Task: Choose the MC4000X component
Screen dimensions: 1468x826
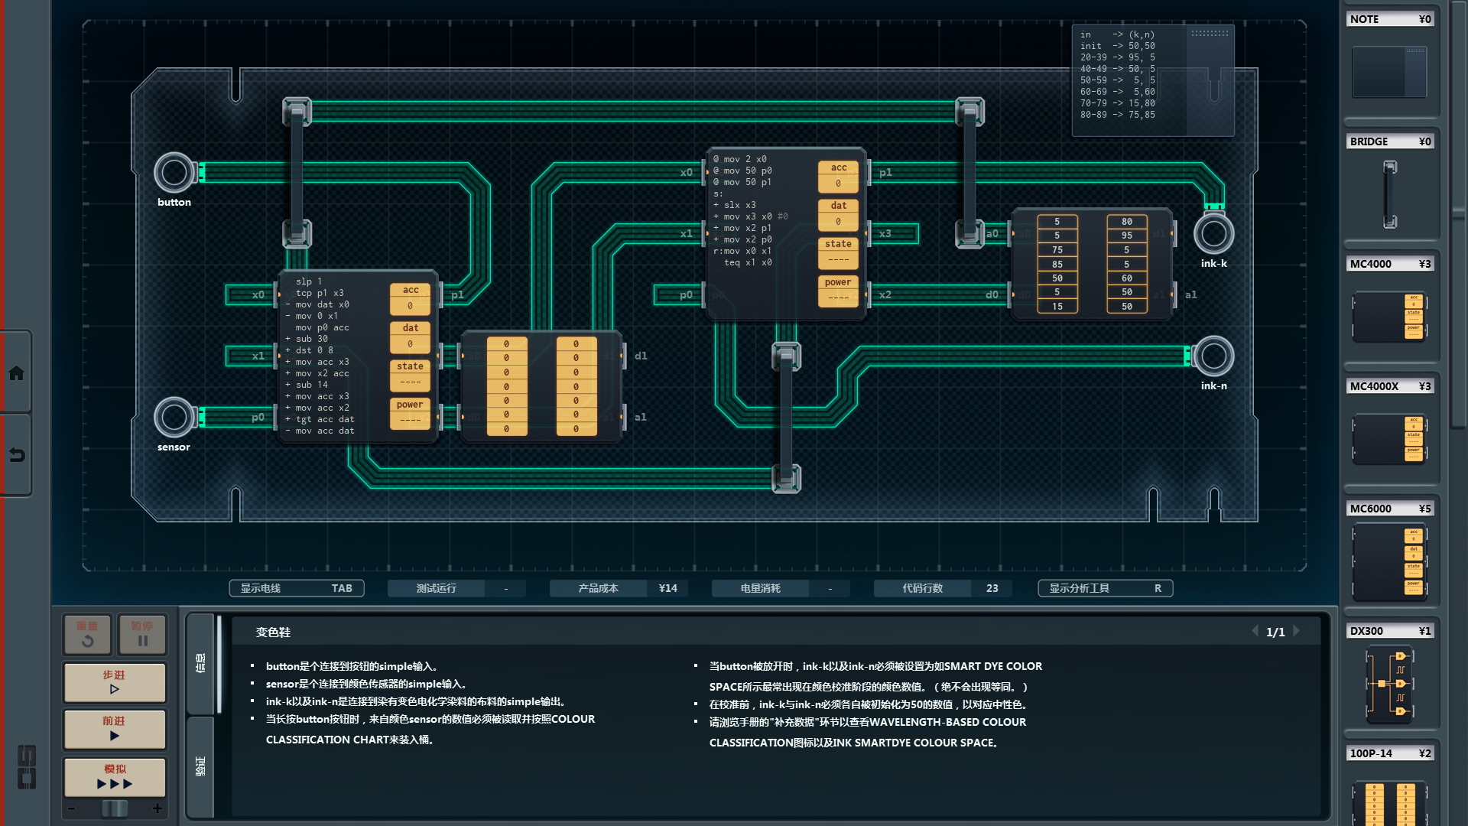Action: point(1389,438)
